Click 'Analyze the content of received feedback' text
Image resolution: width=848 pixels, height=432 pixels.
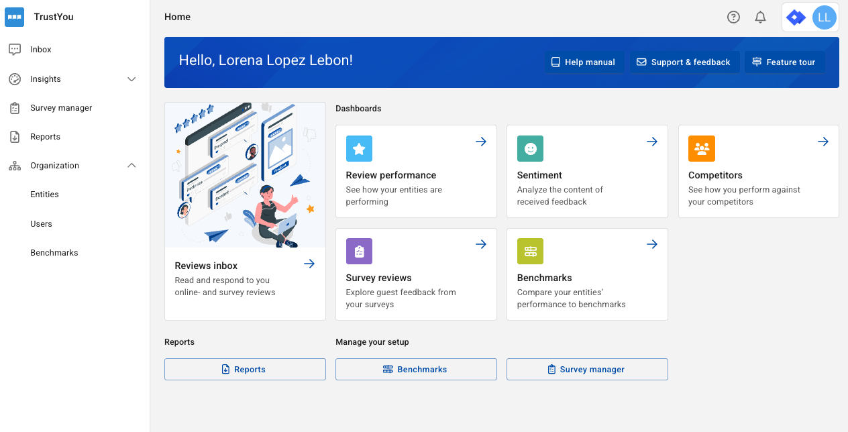560,196
